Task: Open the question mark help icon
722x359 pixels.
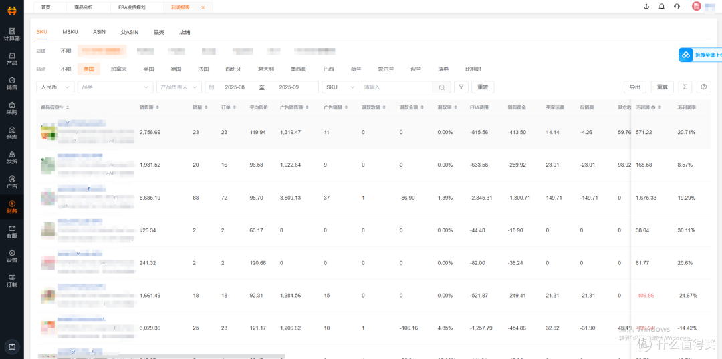Action: pyautogui.click(x=703, y=87)
